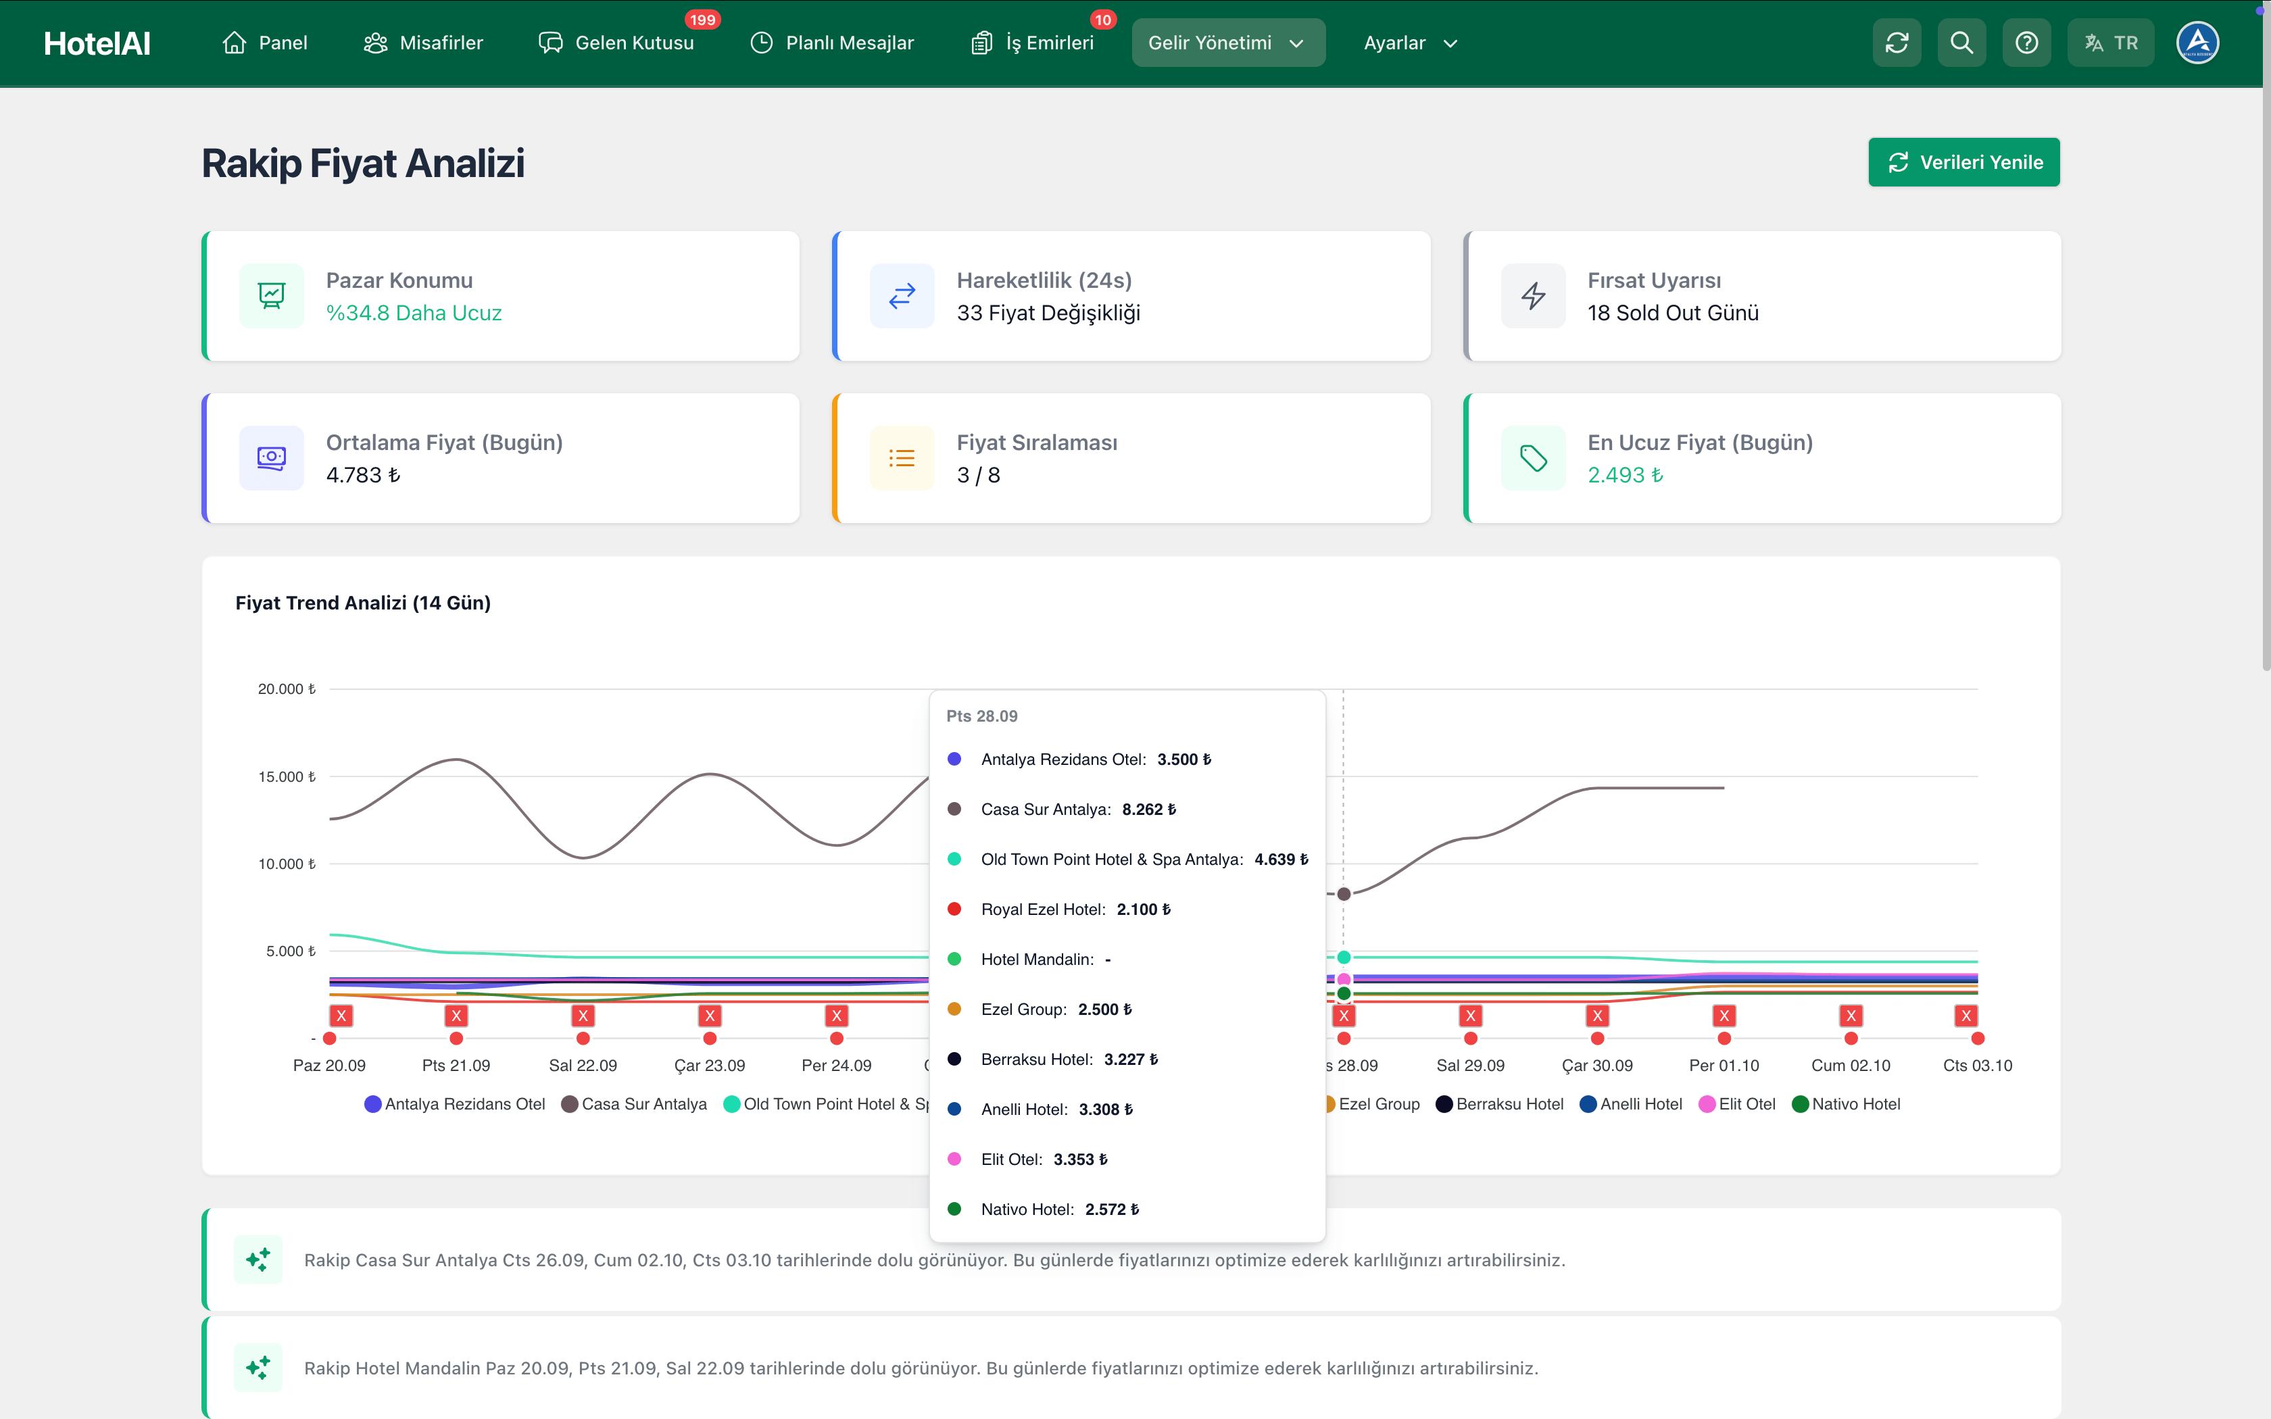Open help via question mark icon

2026,43
